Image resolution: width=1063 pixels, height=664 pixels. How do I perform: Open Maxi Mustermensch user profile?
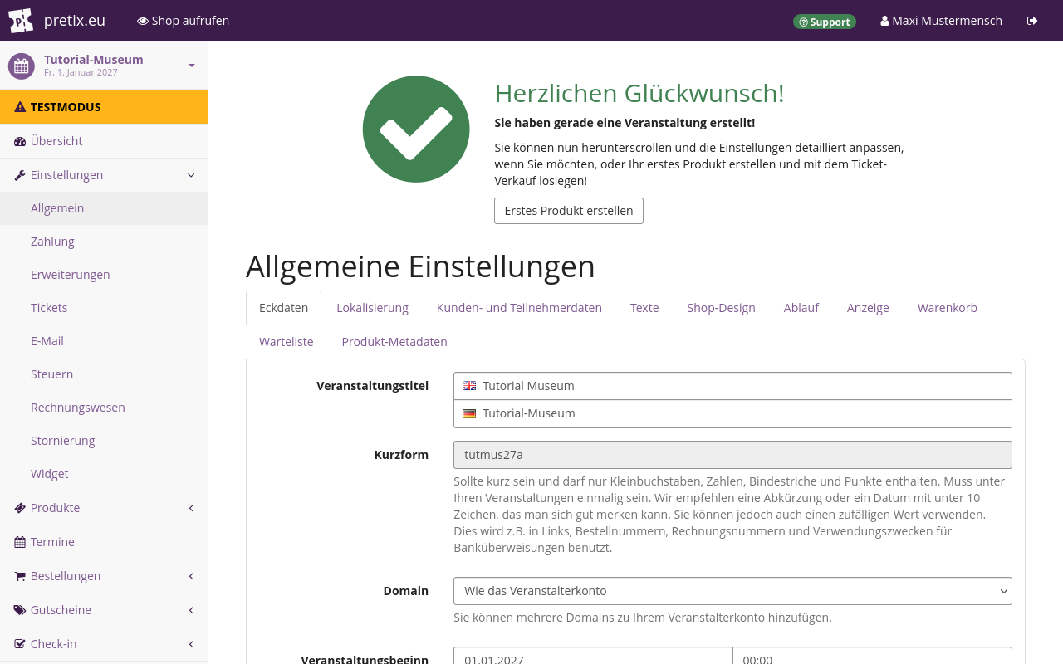click(941, 21)
